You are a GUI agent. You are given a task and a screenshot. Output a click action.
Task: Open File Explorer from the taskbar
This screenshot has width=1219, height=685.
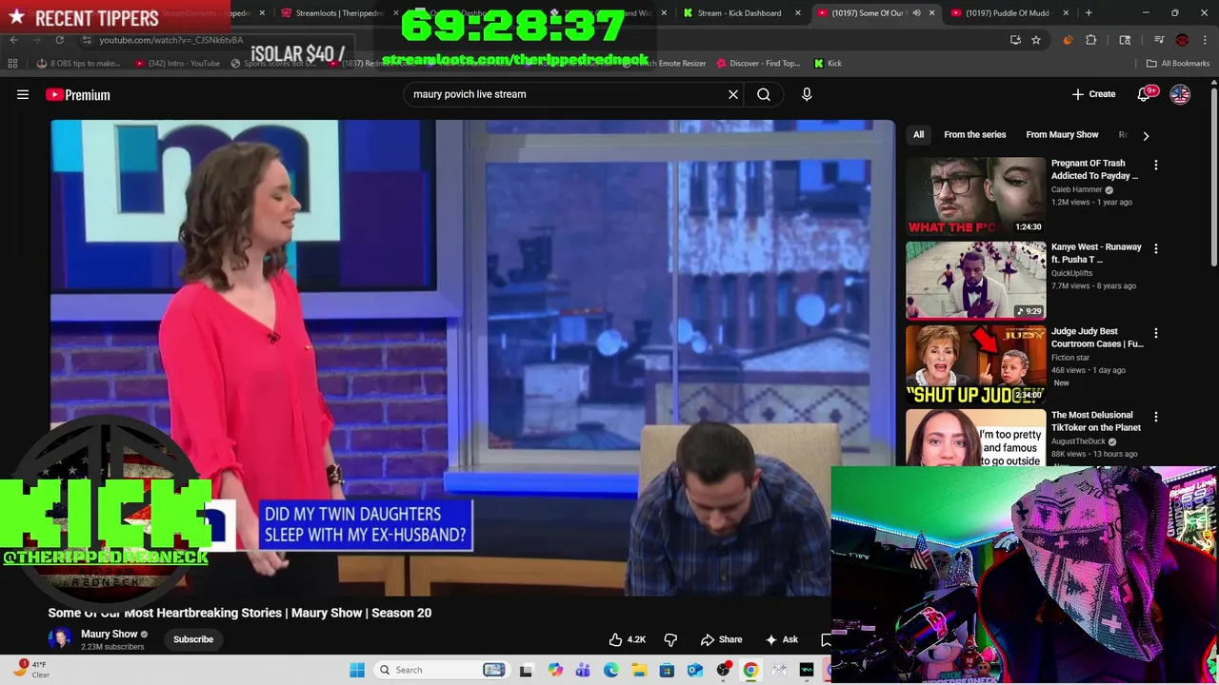(639, 670)
